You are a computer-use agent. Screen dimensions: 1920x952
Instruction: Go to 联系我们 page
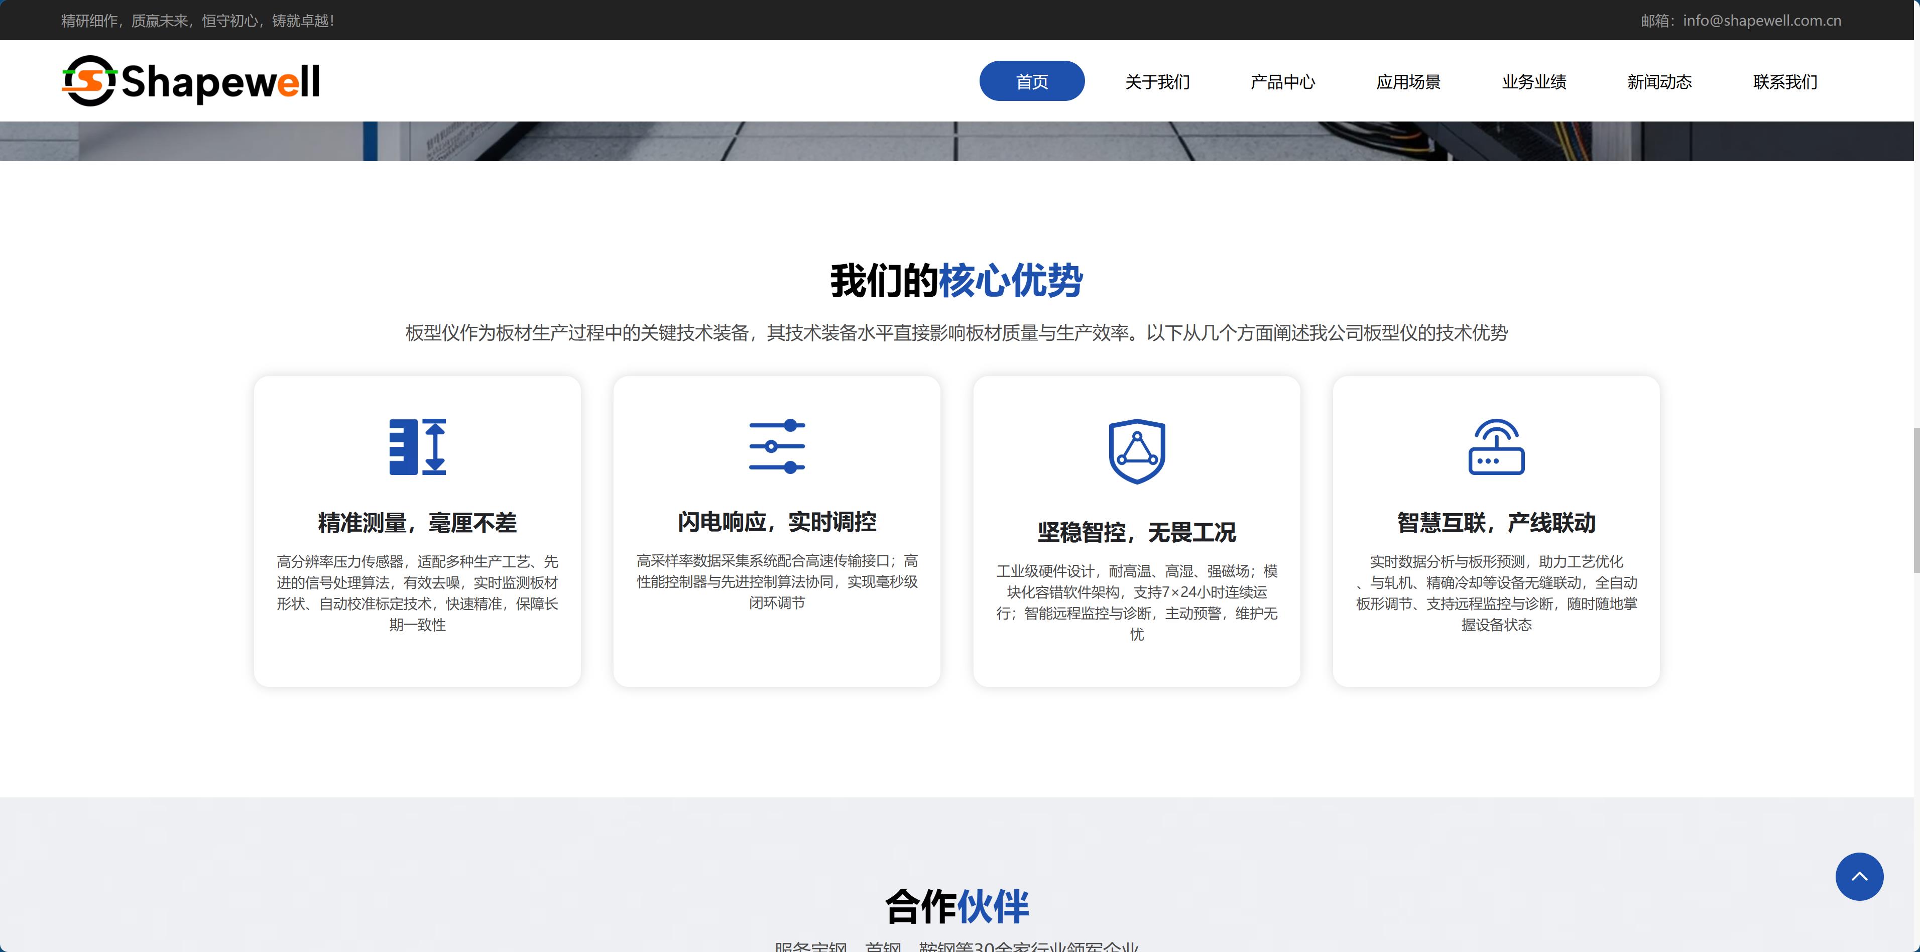click(1785, 81)
